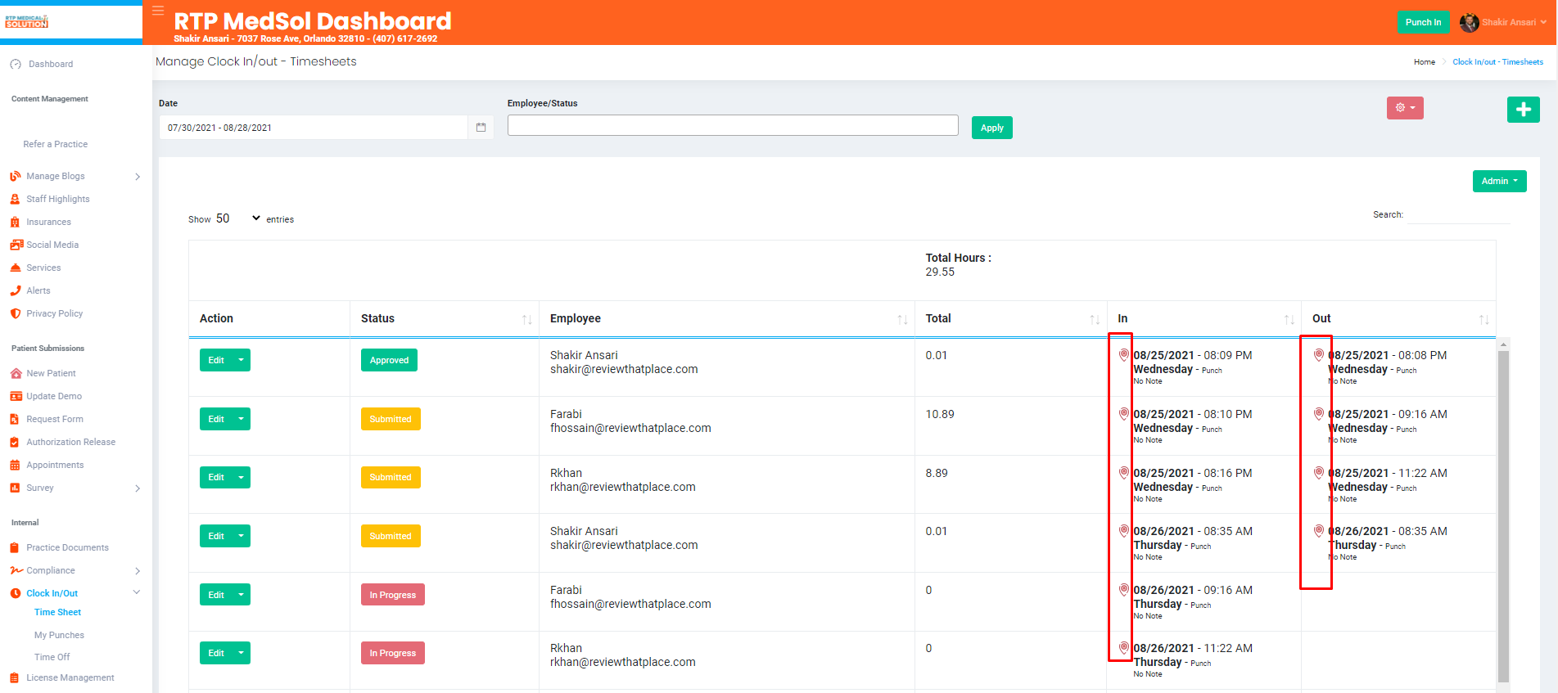
Task: Click the Privacy Policy shield icon
Action: click(15, 313)
